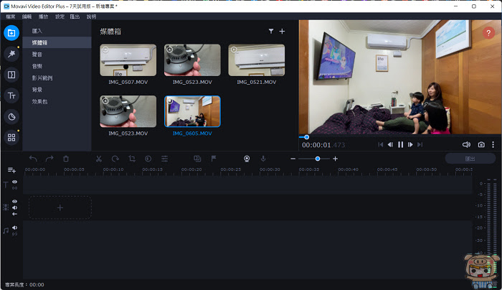The height and width of the screenshot is (290, 502).
Task: Click the redo arrow in timeline toolbar
Action: (x=49, y=159)
